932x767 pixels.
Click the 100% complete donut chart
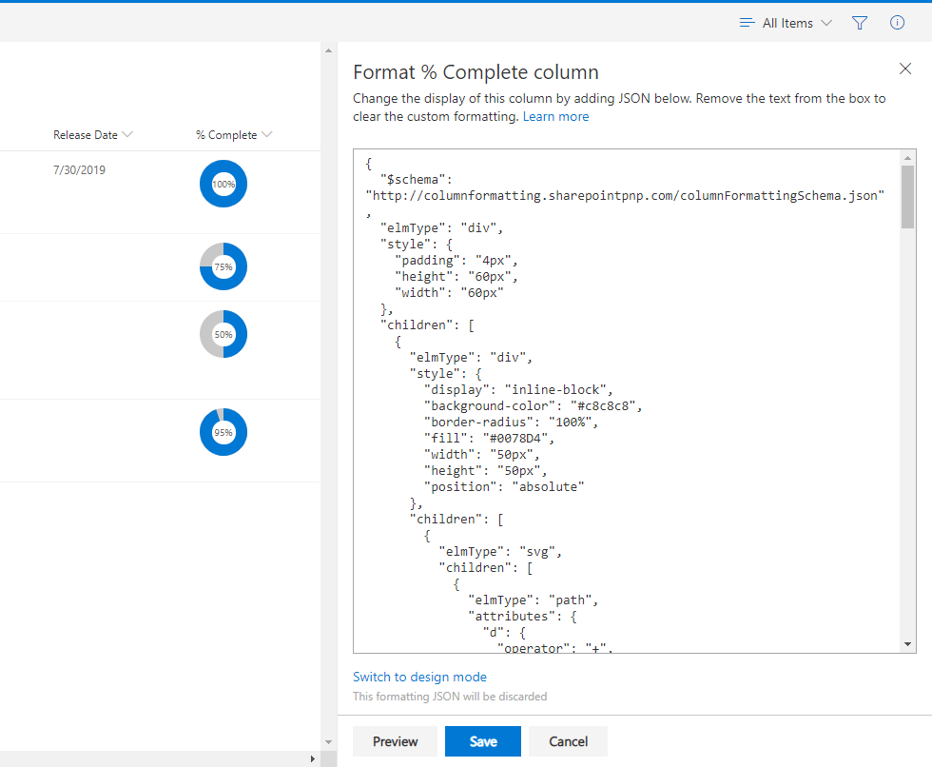coord(223,184)
